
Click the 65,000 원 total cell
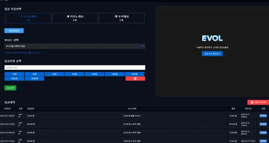click(233, 116)
